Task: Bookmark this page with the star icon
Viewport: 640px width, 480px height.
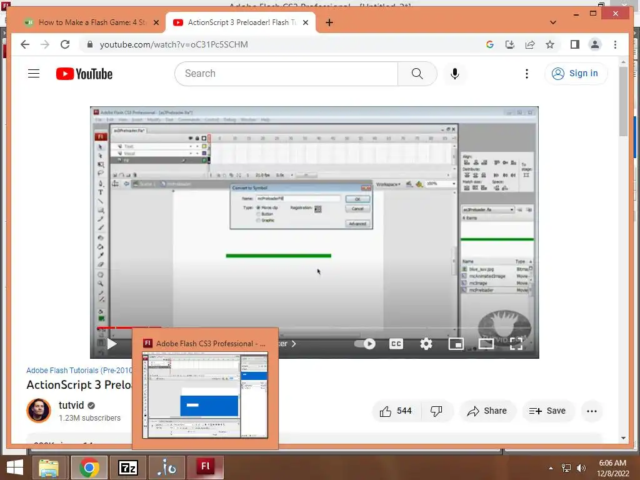Action: point(550,44)
